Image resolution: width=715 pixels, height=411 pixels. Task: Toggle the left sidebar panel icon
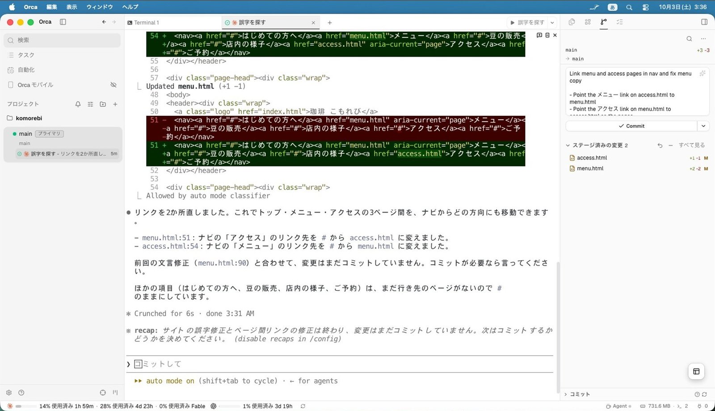point(63,22)
